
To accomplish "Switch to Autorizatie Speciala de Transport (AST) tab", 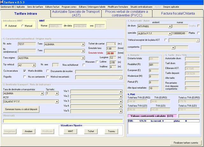I will point(76,13).
